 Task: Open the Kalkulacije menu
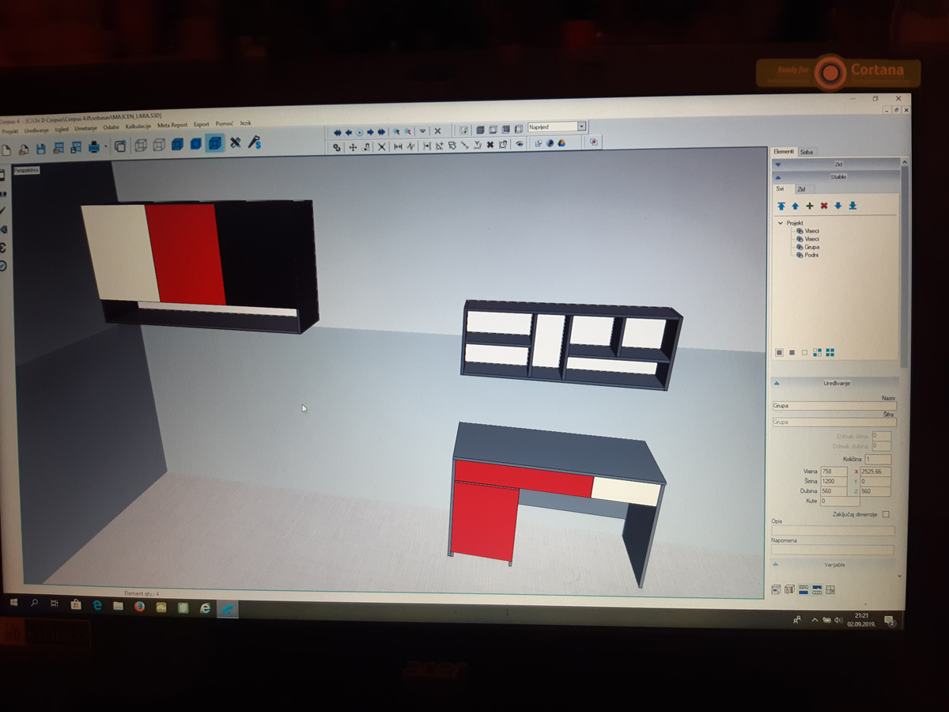[138, 127]
